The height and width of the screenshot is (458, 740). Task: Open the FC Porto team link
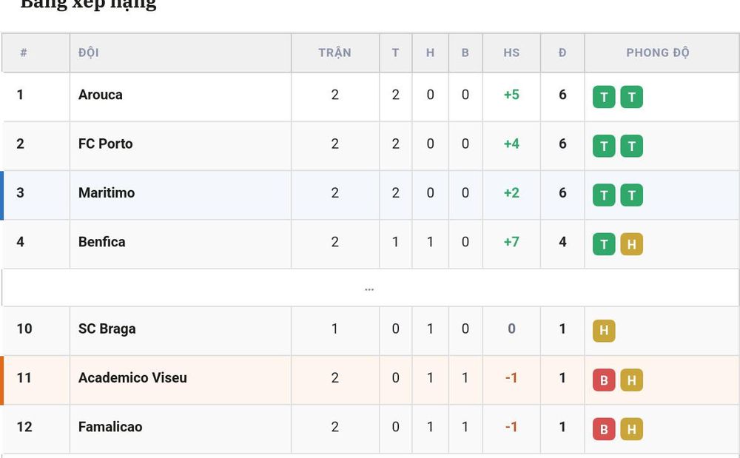coord(106,144)
